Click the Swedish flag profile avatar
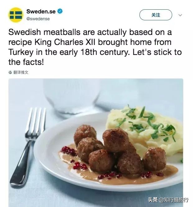This screenshot has width=193, height=207. [x=16, y=15]
